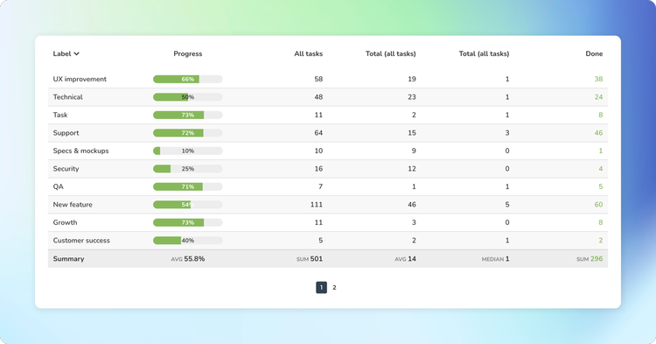This screenshot has height=344, width=656.
Task: Click the Security 25% progress bar
Action: click(188, 169)
